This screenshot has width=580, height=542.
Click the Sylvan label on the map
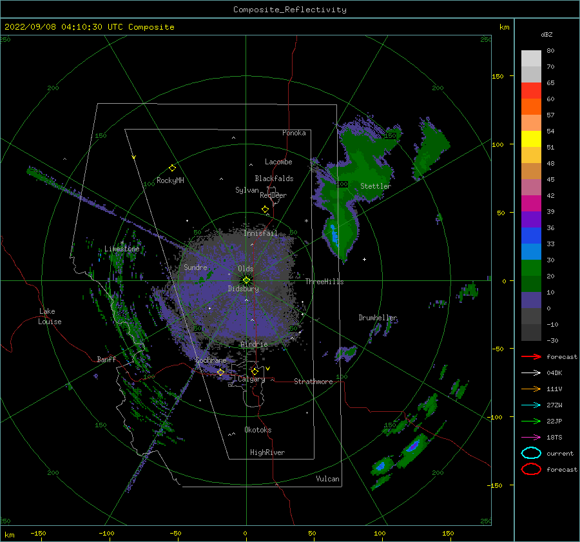pos(247,190)
